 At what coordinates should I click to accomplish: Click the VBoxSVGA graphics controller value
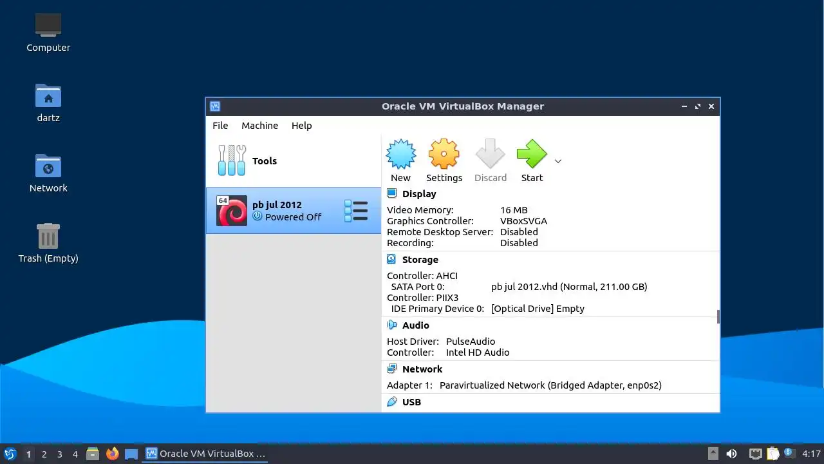coord(523,221)
